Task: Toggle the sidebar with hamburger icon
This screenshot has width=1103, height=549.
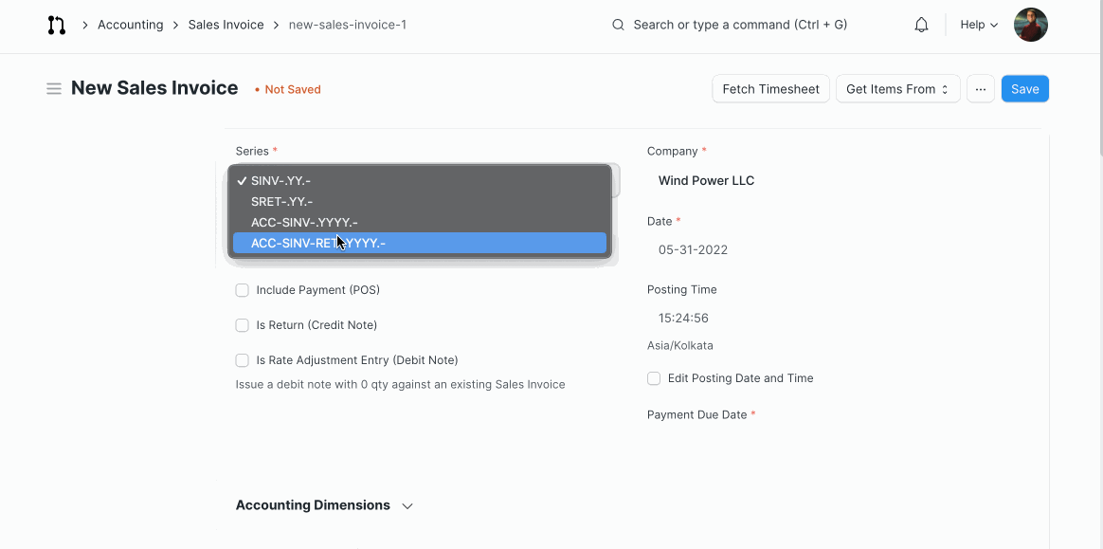Action: [54, 88]
